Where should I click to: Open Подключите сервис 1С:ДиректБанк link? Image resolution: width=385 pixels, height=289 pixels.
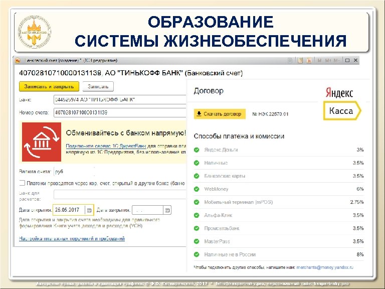coord(106,146)
